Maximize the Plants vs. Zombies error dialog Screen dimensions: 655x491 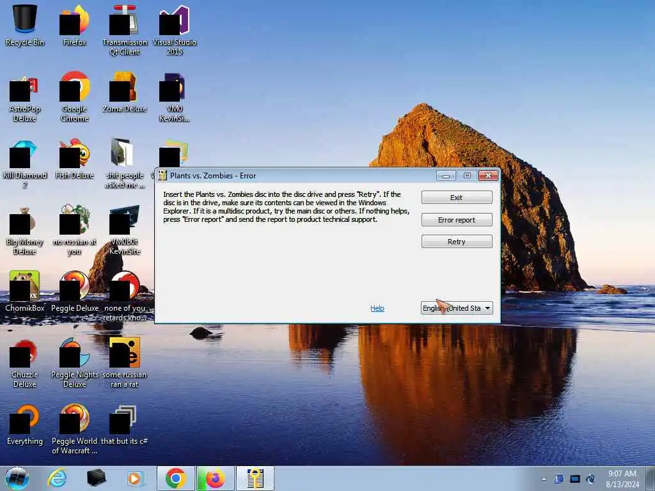point(467,176)
